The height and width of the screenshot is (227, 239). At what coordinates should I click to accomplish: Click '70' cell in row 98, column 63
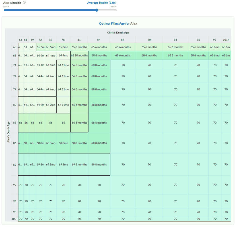[x=21, y=212]
